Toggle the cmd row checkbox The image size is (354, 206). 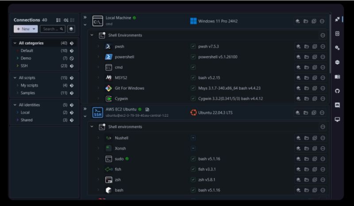[193, 67]
